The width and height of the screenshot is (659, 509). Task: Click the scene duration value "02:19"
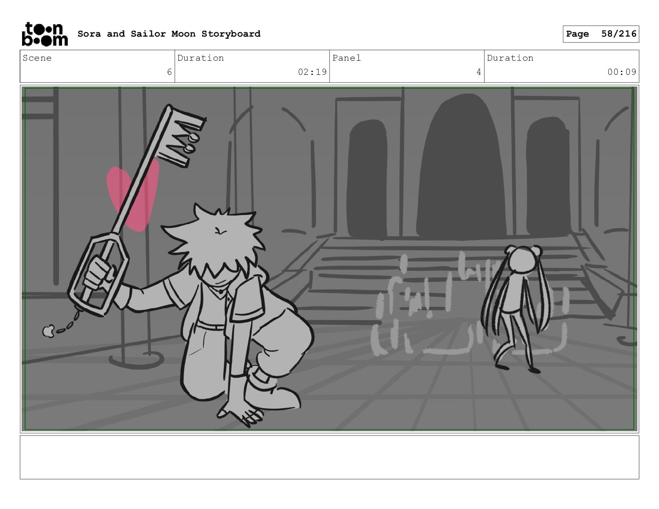click(312, 72)
